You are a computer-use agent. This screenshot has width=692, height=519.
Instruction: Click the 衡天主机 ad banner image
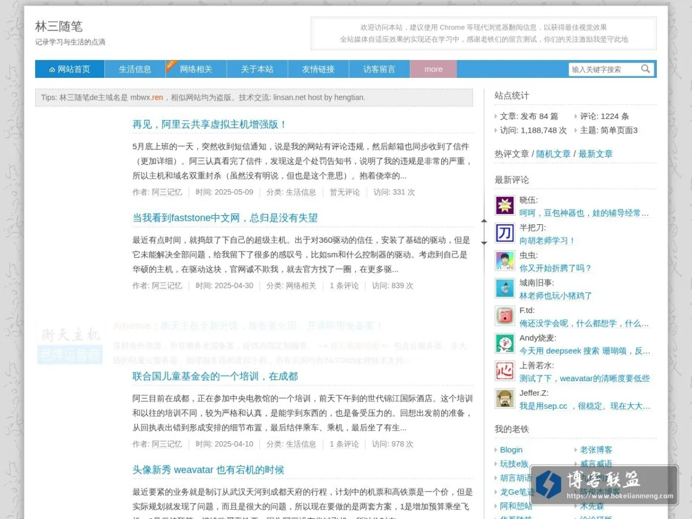[x=70, y=344]
